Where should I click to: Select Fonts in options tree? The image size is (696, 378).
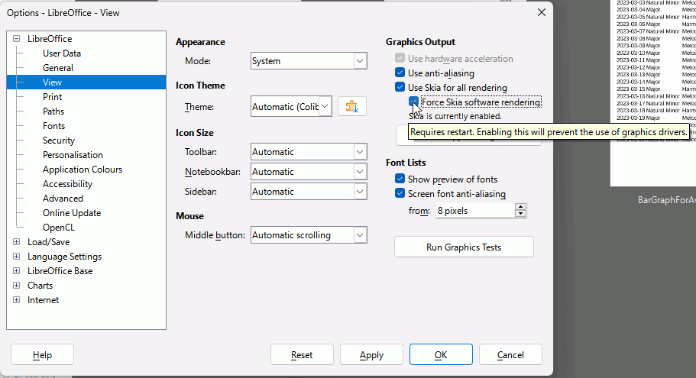[53, 126]
